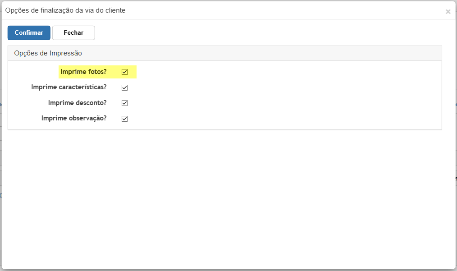Select the 'Imprime desconto?' label text
The width and height of the screenshot is (457, 271).
77,103
